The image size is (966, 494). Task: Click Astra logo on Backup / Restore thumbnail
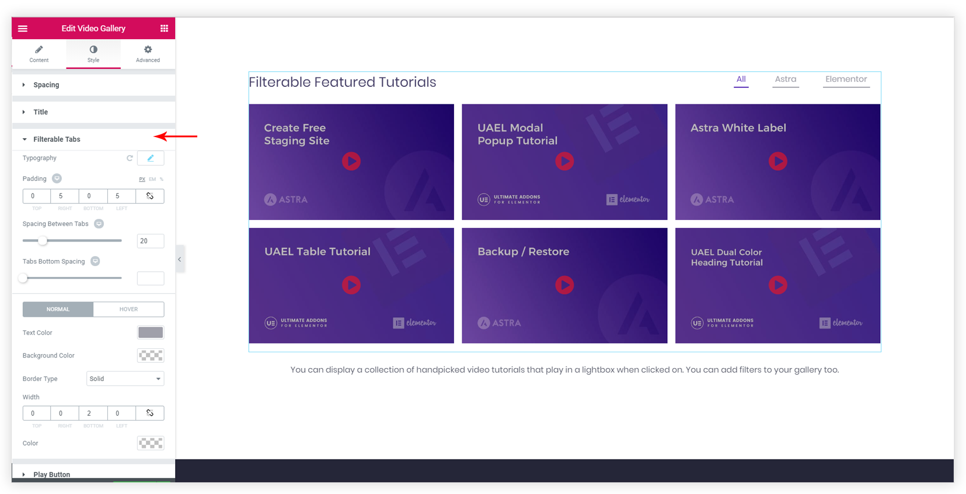499,323
